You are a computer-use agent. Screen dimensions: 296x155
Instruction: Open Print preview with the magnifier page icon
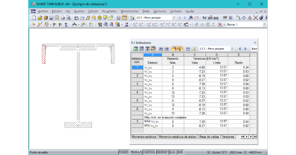pos(69,18)
